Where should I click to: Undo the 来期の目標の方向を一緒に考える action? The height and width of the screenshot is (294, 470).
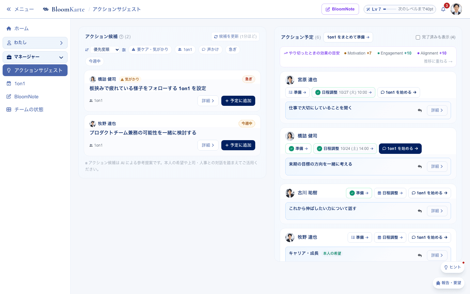tap(420, 167)
